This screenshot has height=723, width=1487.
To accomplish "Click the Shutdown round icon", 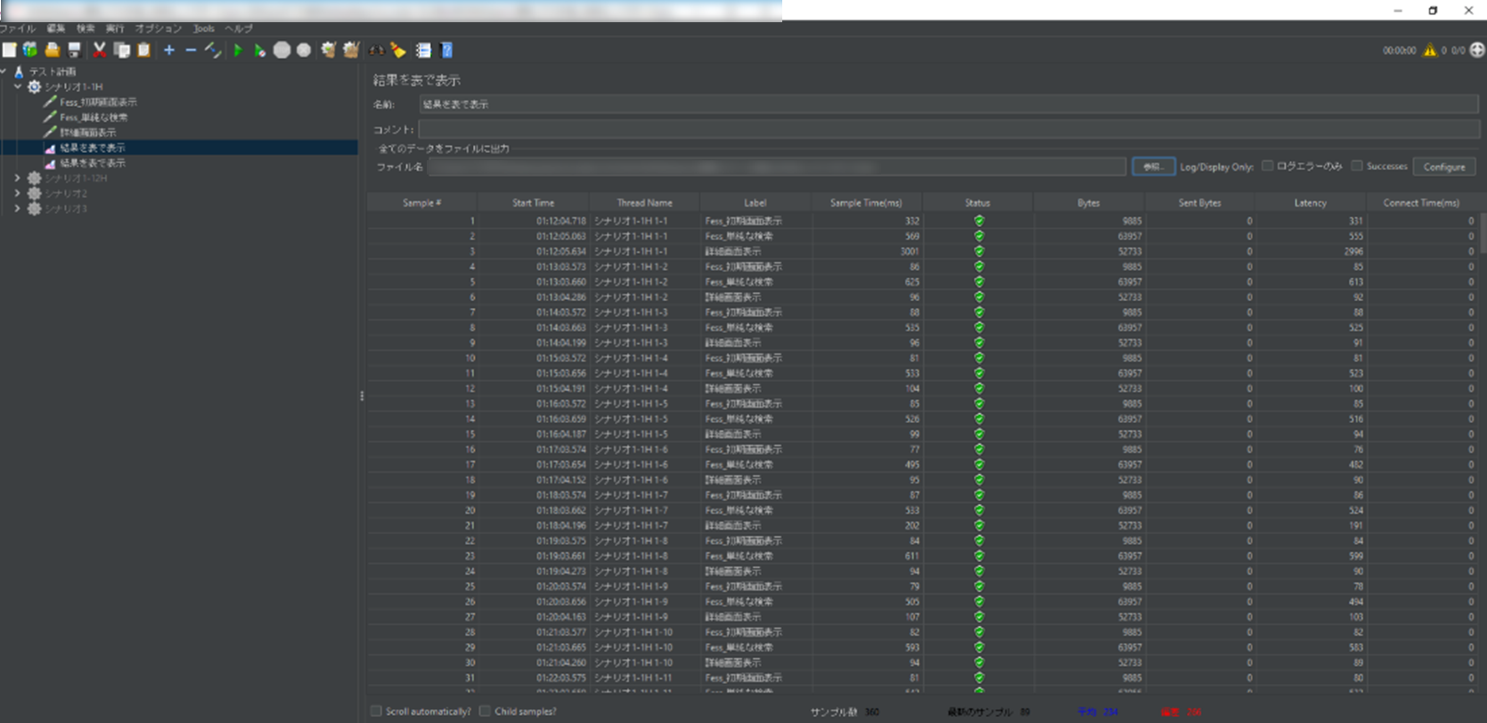I will tap(304, 50).
